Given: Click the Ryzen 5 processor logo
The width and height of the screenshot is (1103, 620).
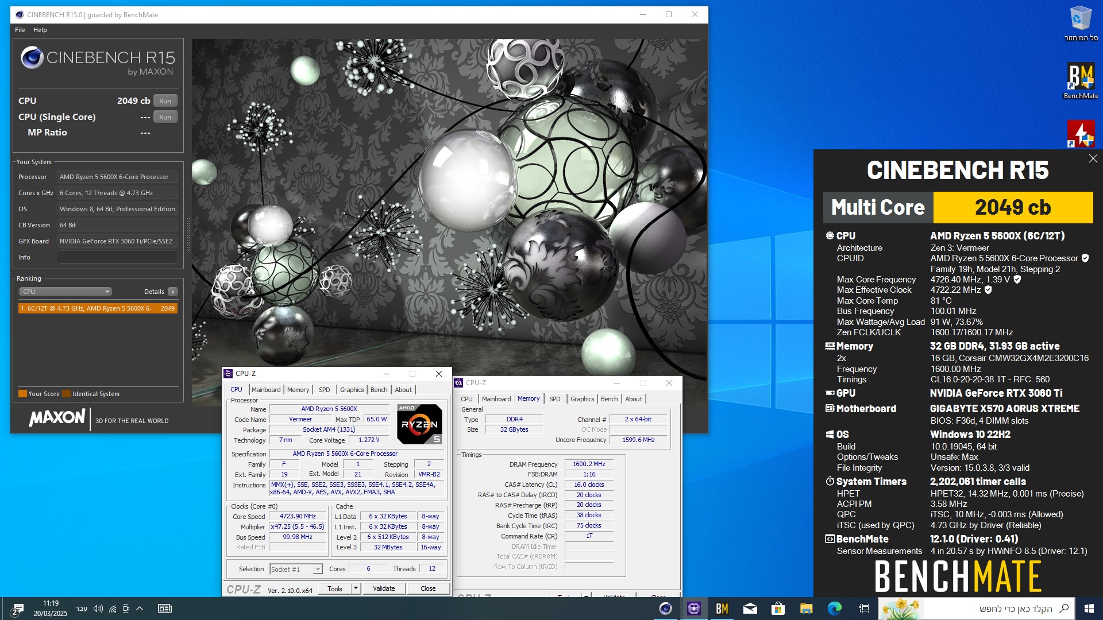Looking at the screenshot, I should tap(419, 424).
